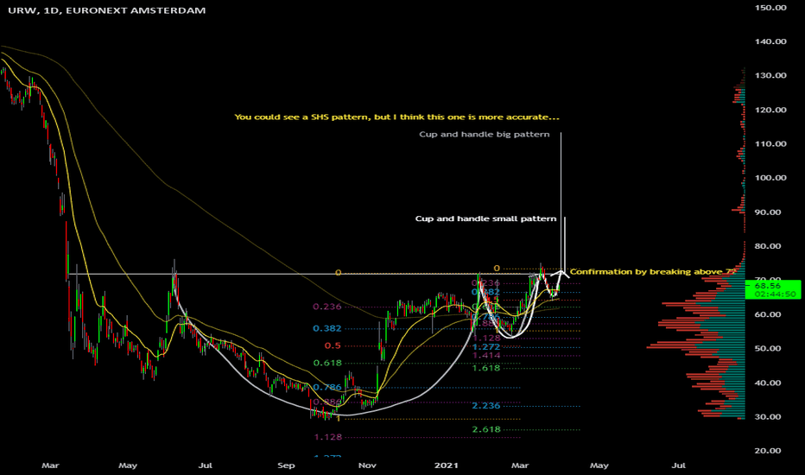Click the blue 2.236 Fibonacci level label

click(486, 406)
